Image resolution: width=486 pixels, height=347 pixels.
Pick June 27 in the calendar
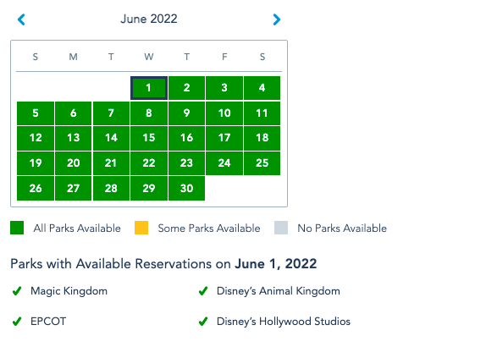tap(73, 189)
